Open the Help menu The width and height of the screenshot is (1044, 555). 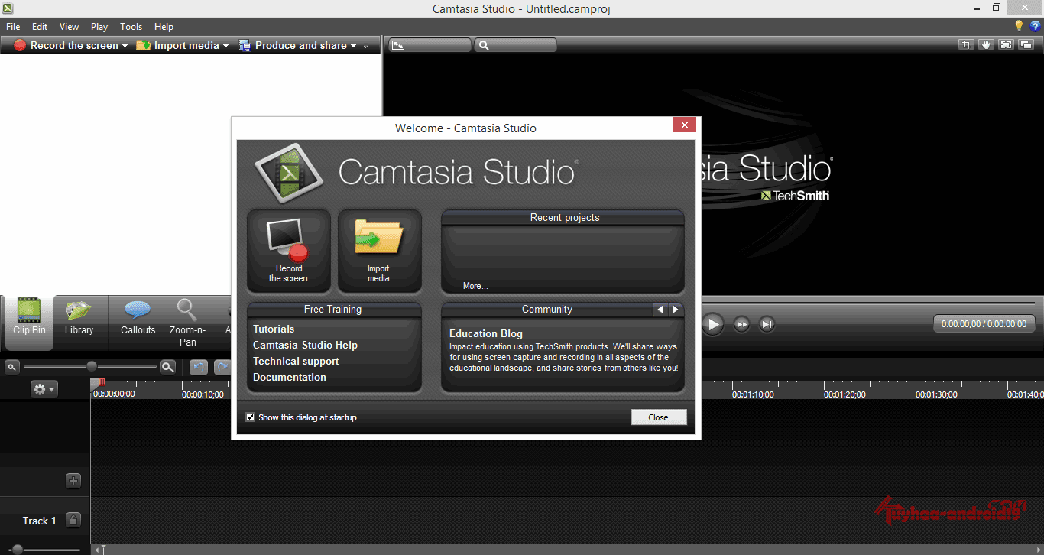(164, 27)
